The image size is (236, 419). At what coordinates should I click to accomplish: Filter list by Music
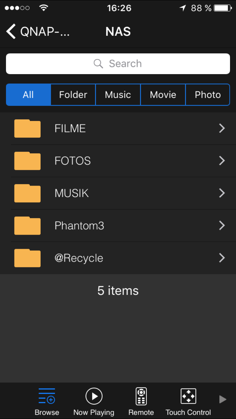pyautogui.click(x=118, y=95)
